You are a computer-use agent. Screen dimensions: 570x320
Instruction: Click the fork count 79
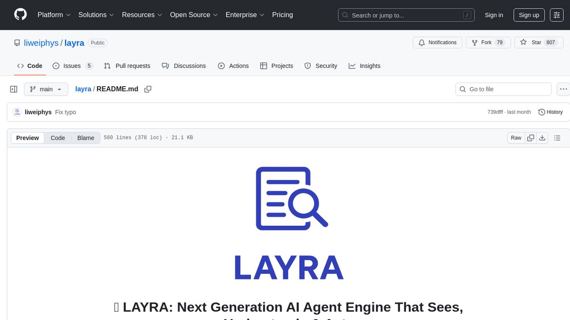pyautogui.click(x=500, y=43)
